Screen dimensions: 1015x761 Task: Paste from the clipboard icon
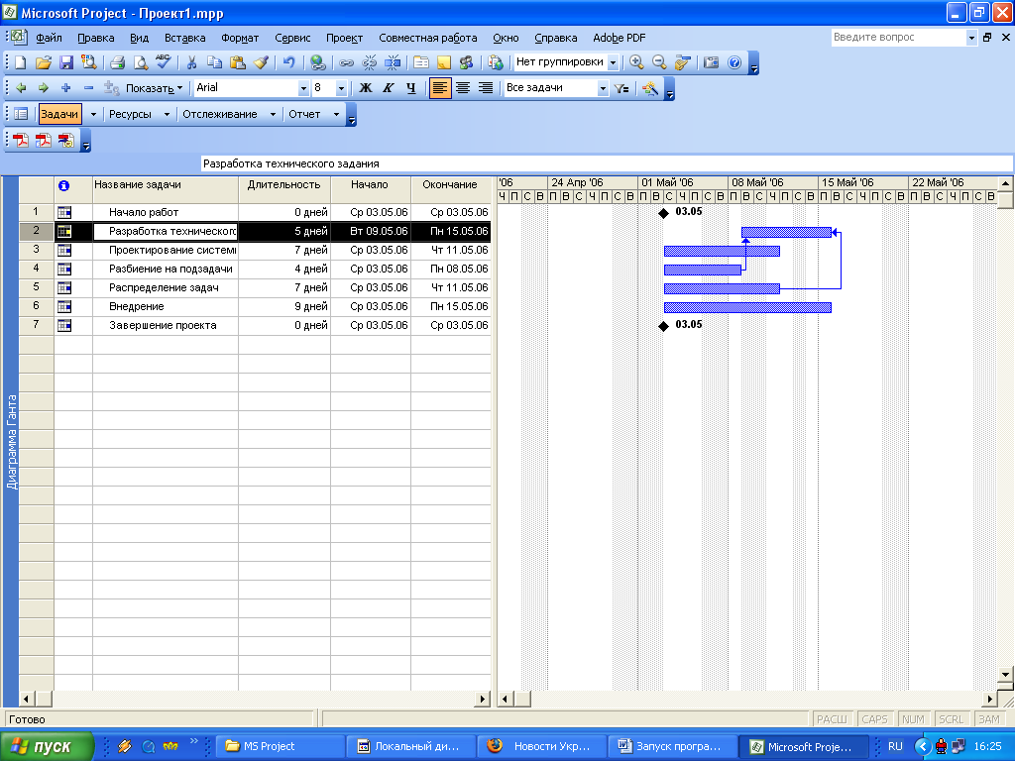[x=238, y=62]
